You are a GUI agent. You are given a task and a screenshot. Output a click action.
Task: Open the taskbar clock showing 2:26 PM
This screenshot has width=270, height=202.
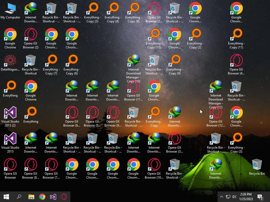(246, 197)
